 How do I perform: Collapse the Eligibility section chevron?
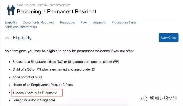[x=7, y=38]
